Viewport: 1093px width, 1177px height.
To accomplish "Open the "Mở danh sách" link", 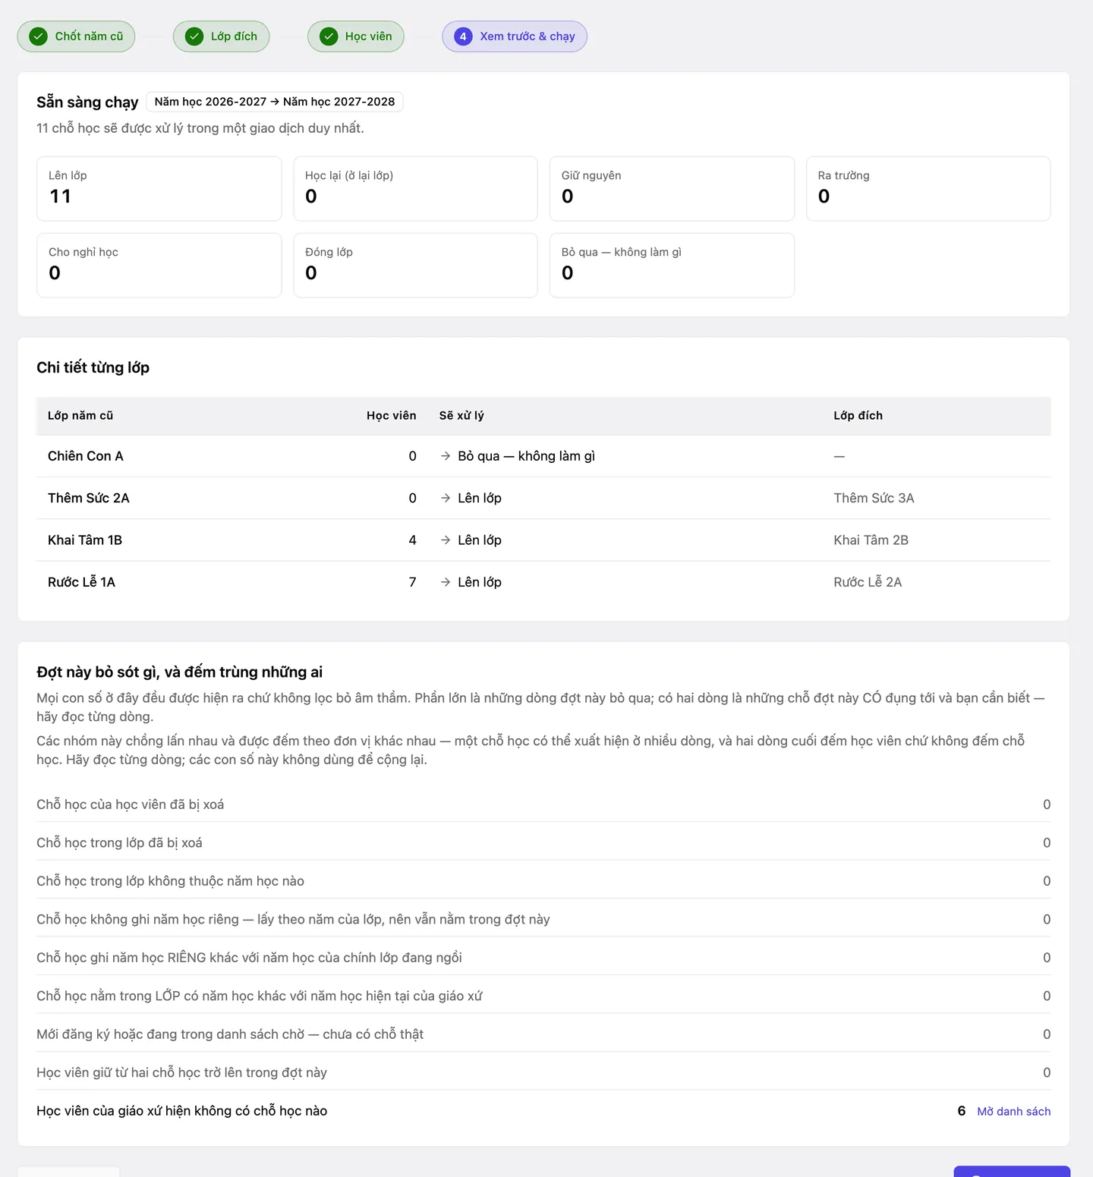I will coord(1013,1111).
